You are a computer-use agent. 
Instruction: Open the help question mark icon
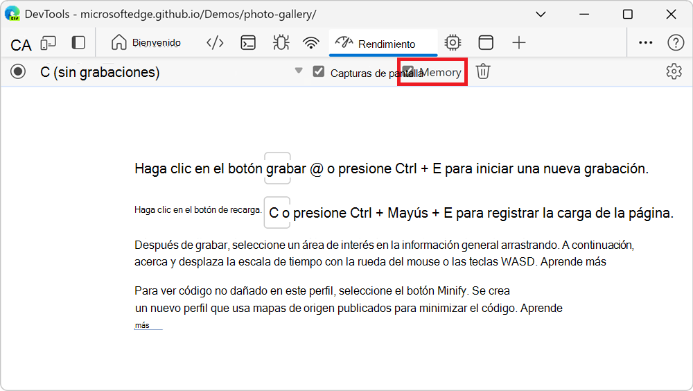(x=676, y=42)
